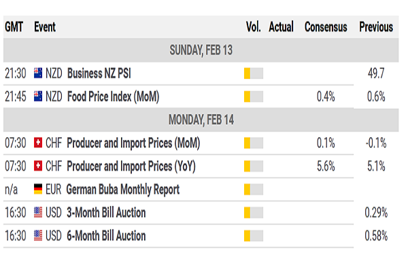The width and height of the screenshot is (408, 272).
Task: Click the Previous column header
Action: tap(376, 27)
